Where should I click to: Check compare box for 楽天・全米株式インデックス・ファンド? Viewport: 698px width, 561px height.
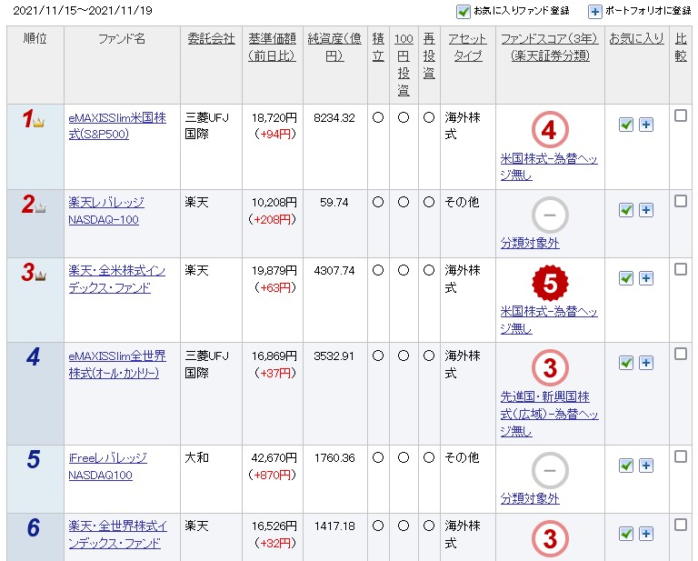pyautogui.click(x=680, y=269)
